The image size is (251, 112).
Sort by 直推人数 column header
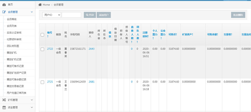[x=132, y=35]
